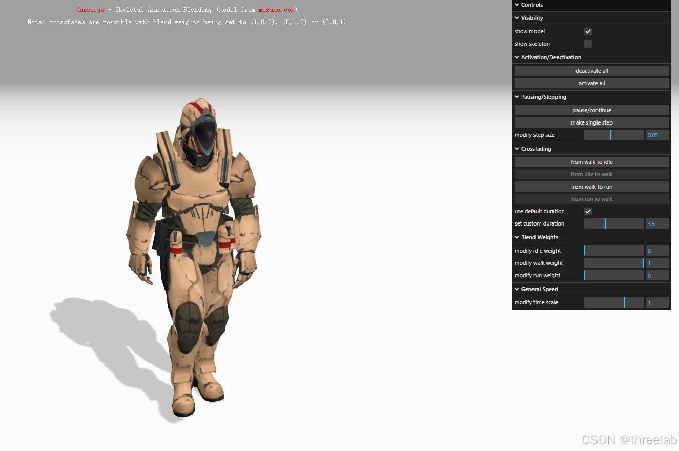Click the 'modify idle weight' label
This screenshot has height=451, width=679.
click(538, 251)
